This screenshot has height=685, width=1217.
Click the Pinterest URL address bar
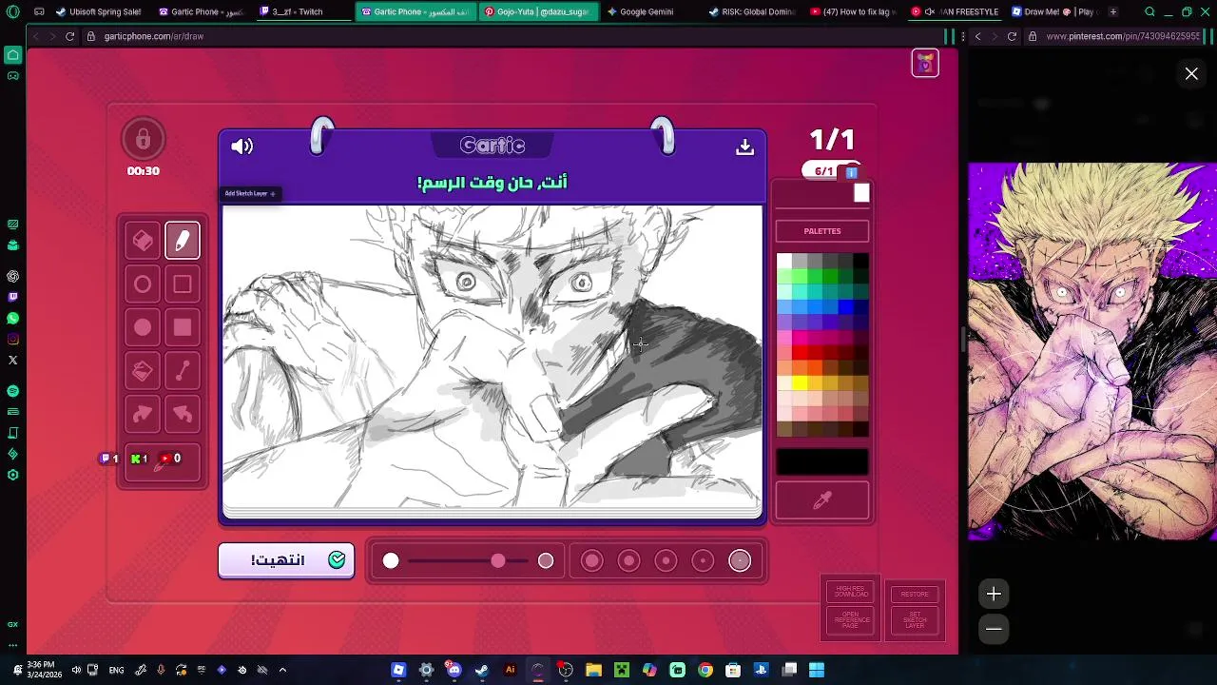point(1122,36)
